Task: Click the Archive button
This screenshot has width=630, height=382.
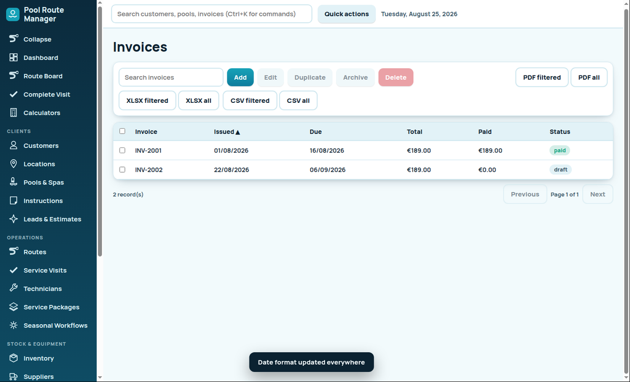Action: [x=355, y=77]
